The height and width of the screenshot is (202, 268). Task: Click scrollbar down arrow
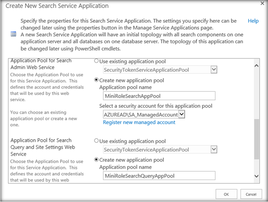tap(256, 177)
